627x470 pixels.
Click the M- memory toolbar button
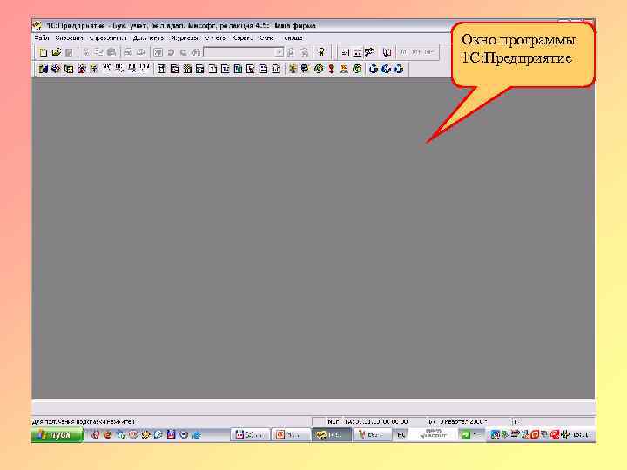coord(429,52)
